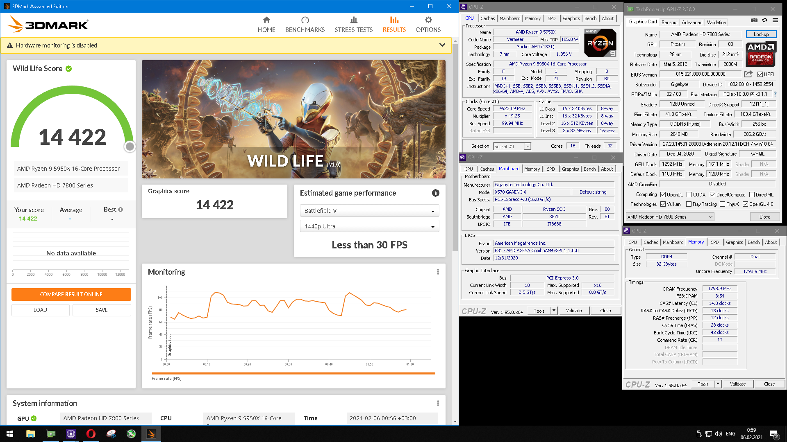
Task: Toggle the OpenGL 4.6 checkbox in GPU-Z
Action: (x=746, y=204)
